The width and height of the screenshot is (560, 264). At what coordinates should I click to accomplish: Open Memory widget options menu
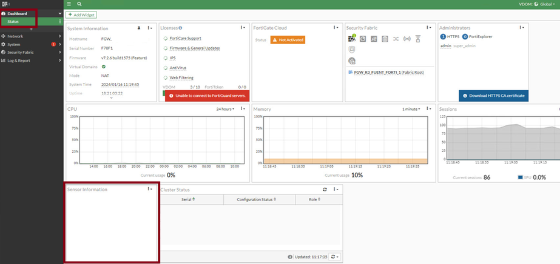pyautogui.click(x=428, y=109)
